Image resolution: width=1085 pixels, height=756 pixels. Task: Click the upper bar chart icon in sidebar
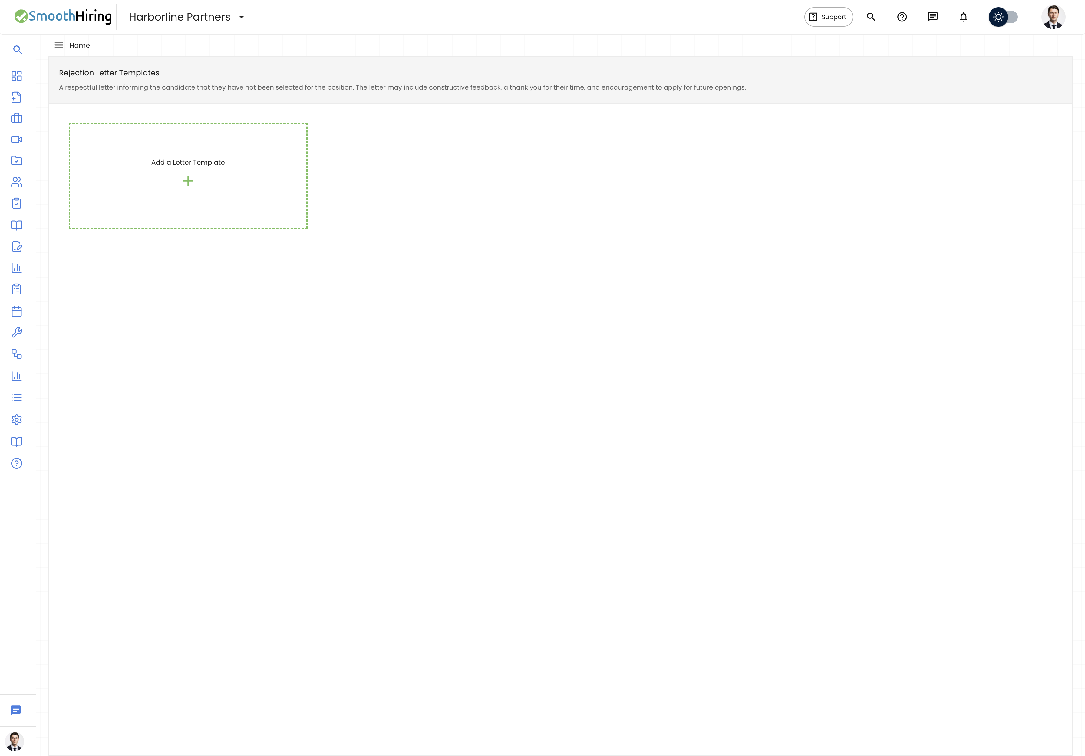[17, 268]
